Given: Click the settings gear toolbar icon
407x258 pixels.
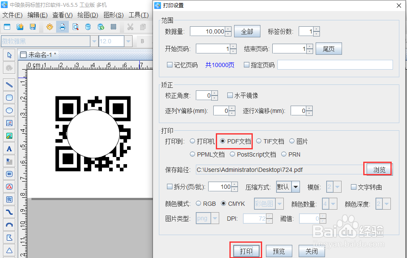Looking at the screenshot, I should [x=50, y=26].
